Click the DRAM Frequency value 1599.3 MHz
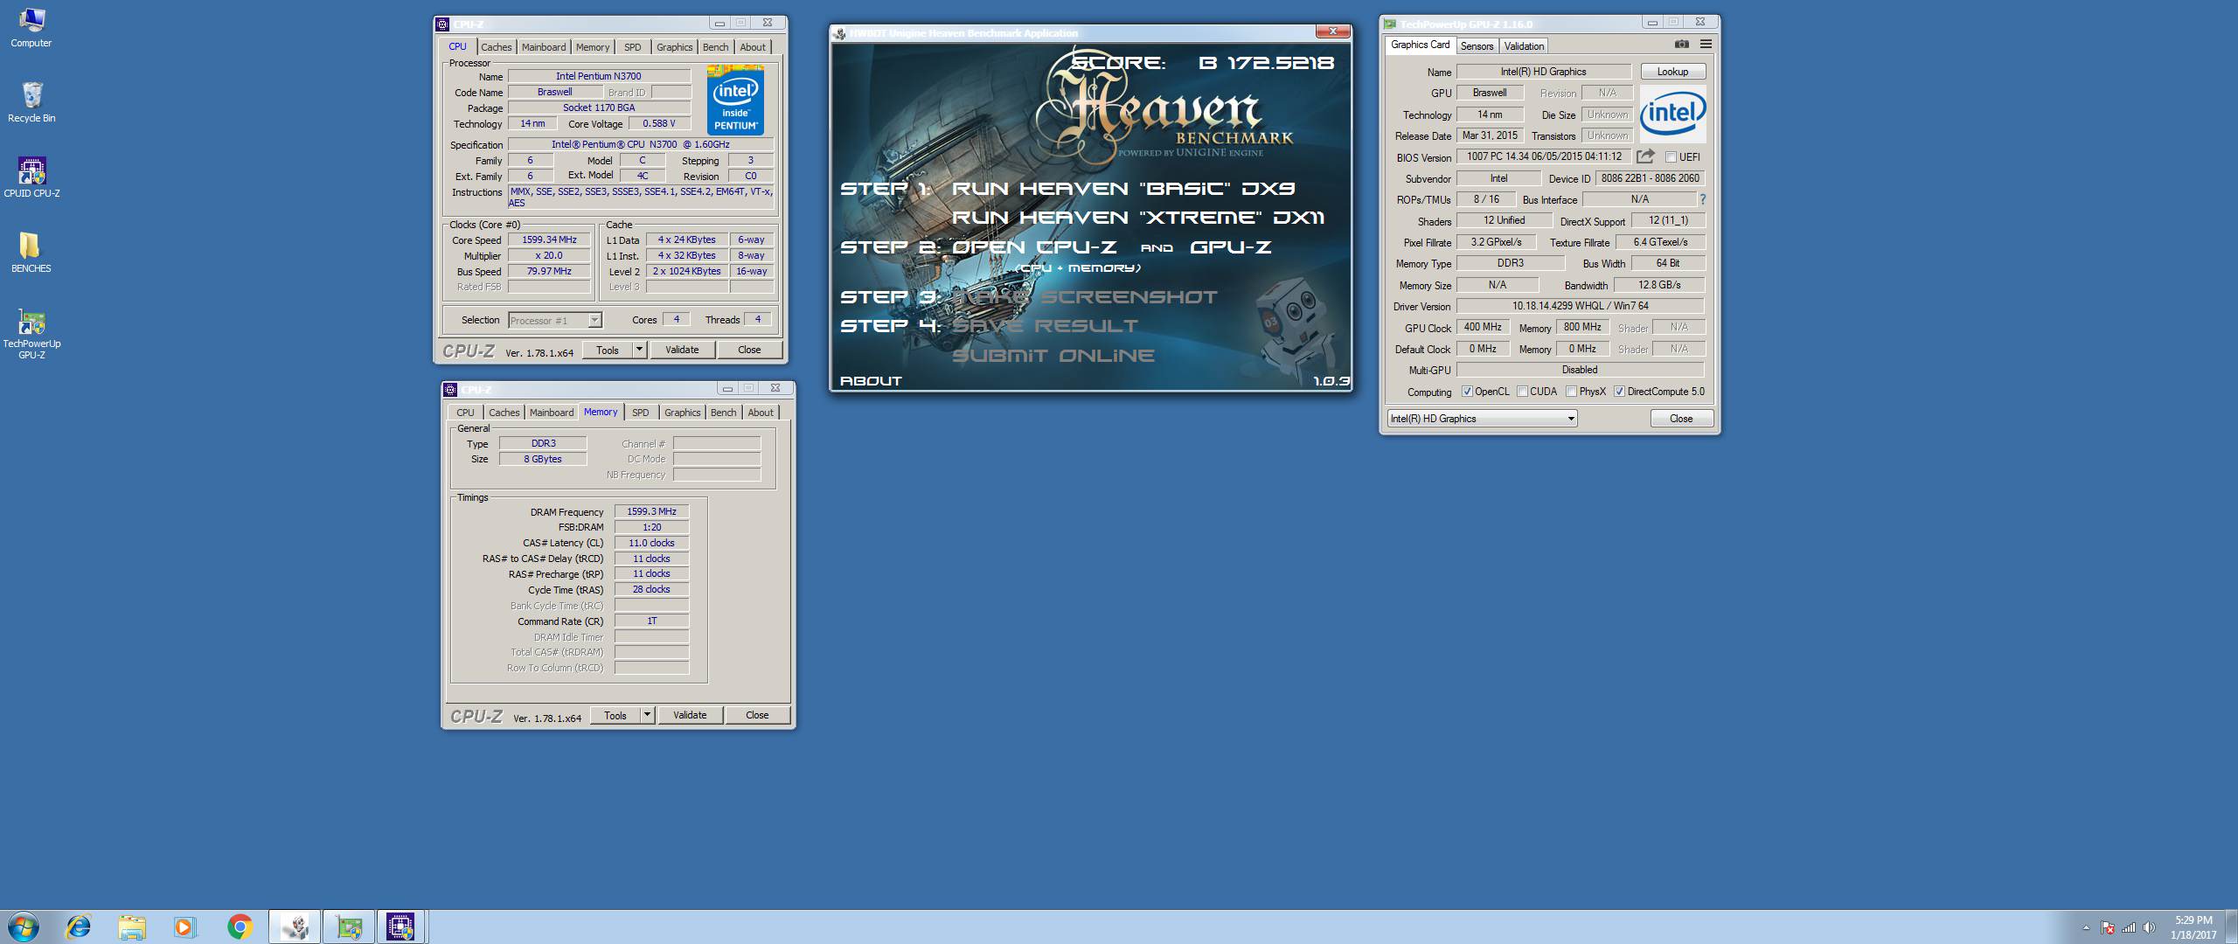2238x944 pixels. pyautogui.click(x=651, y=512)
